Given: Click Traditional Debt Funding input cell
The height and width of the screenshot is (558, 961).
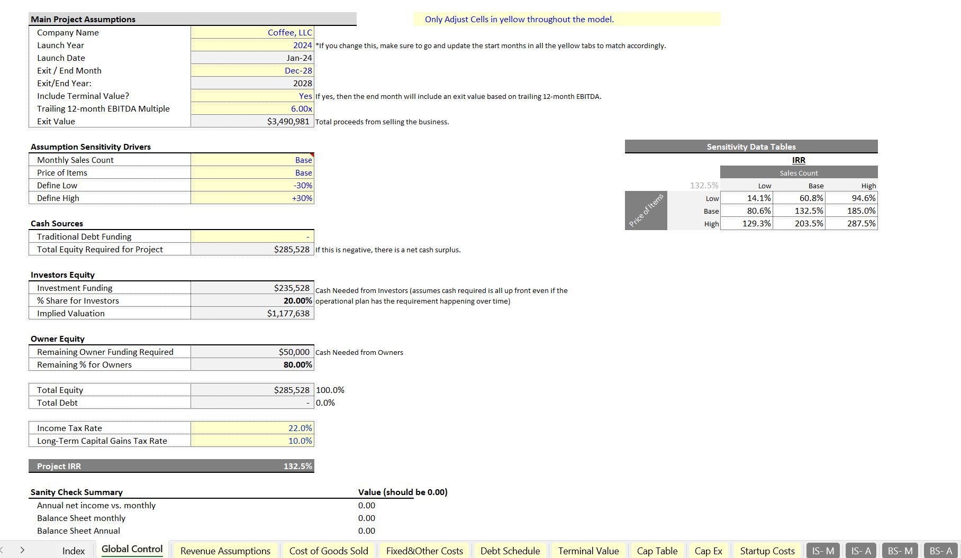Looking at the screenshot, I should [x=252, y=236].
